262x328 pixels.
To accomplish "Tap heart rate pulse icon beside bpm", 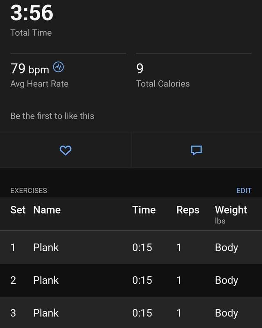I will [58, 67].
